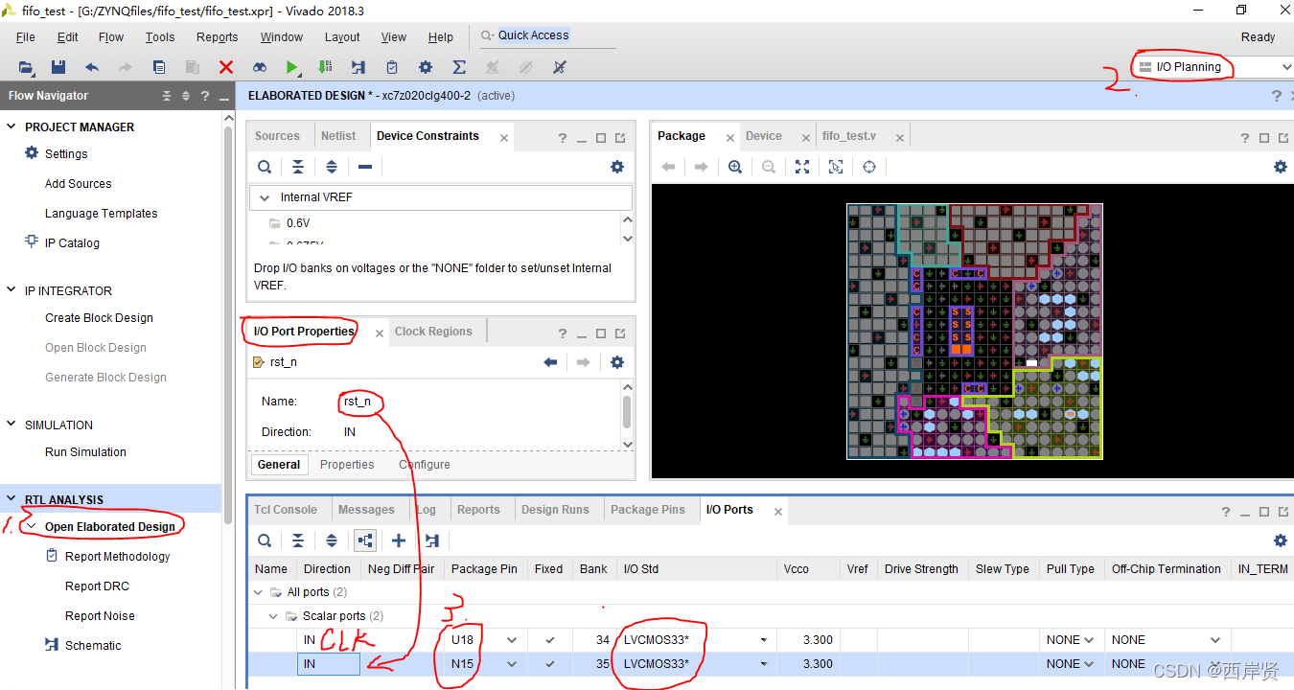This screenshot has width=1294, height=690.
Task: Open I/O Std dropdown in the U18 row
Action: [x=764, y=640]
